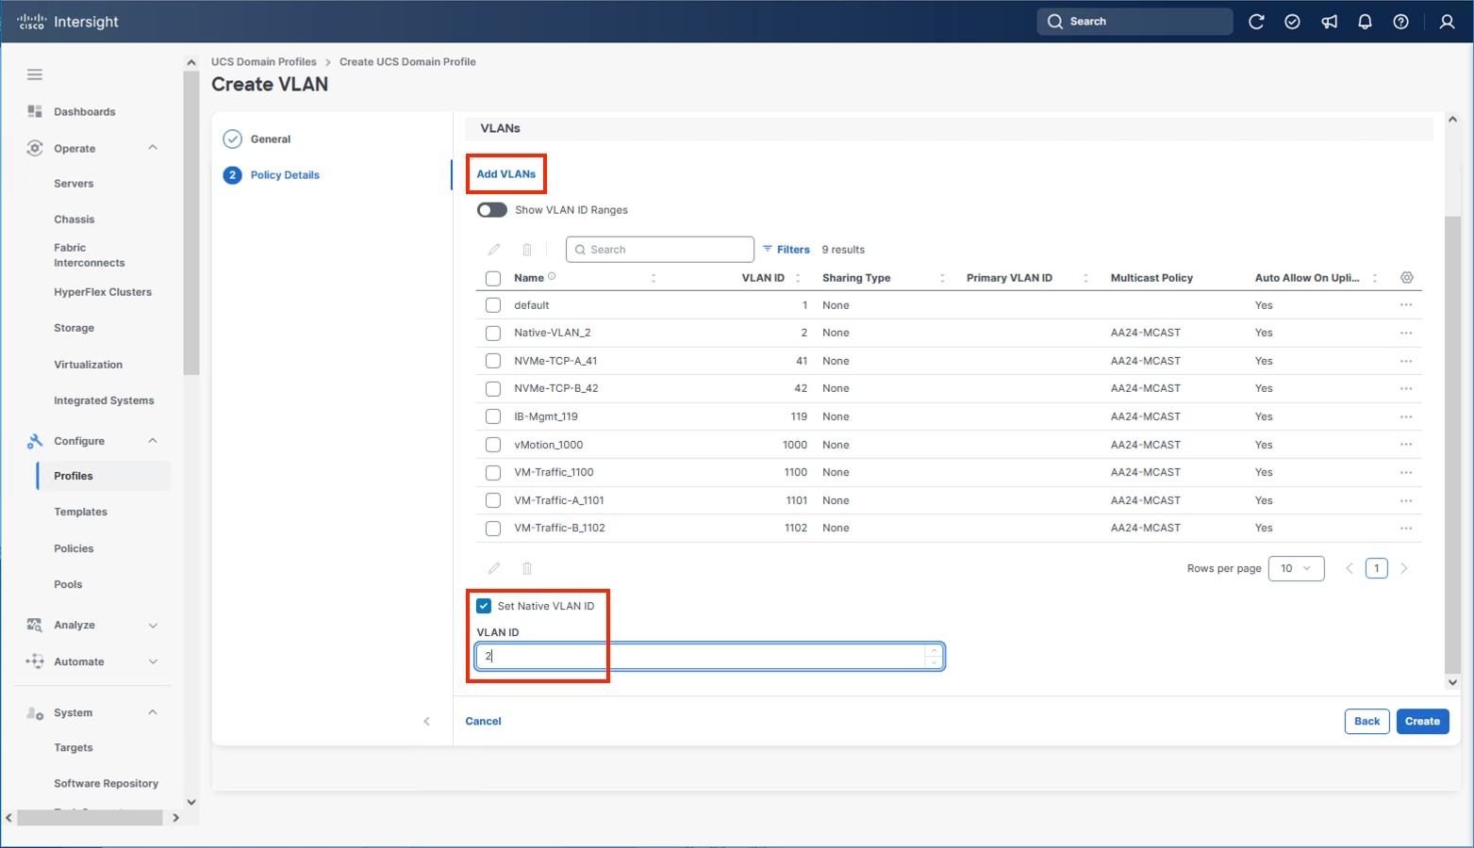This screenshot has width=1474, height=848.
Task: Expand the Analyze section in sidebar
Action: coord(153,626)
